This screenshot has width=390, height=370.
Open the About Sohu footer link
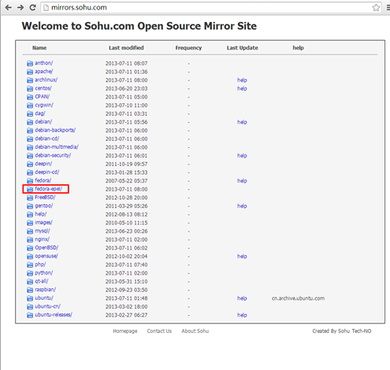tap(195, 331)
